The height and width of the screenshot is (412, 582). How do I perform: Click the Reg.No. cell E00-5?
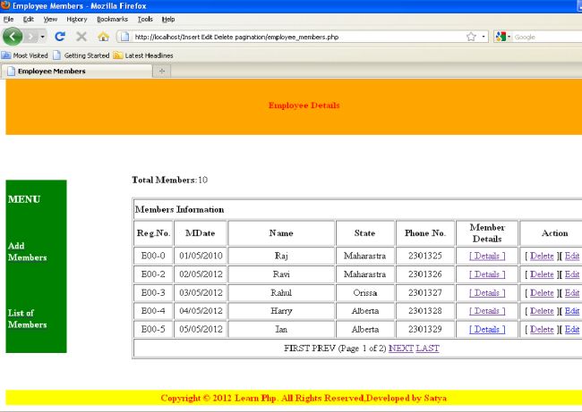[153, 330]
